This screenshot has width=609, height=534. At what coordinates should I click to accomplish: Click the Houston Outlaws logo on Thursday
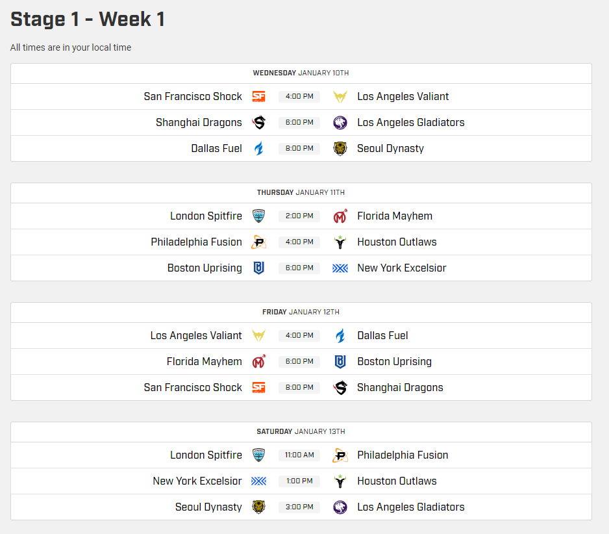[x=340, y=242]
